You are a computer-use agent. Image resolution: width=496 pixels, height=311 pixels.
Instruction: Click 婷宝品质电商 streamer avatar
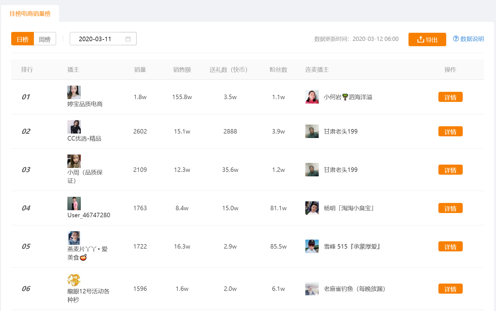tap(74, 92)
